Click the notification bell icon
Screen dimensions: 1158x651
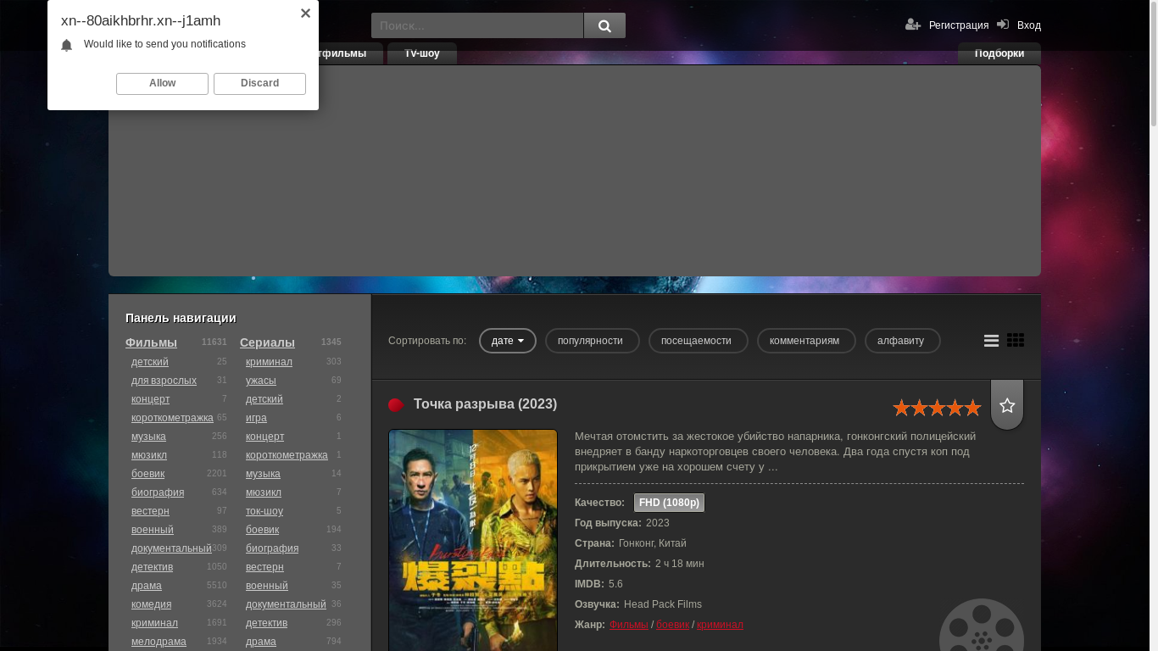pos(67,45)
